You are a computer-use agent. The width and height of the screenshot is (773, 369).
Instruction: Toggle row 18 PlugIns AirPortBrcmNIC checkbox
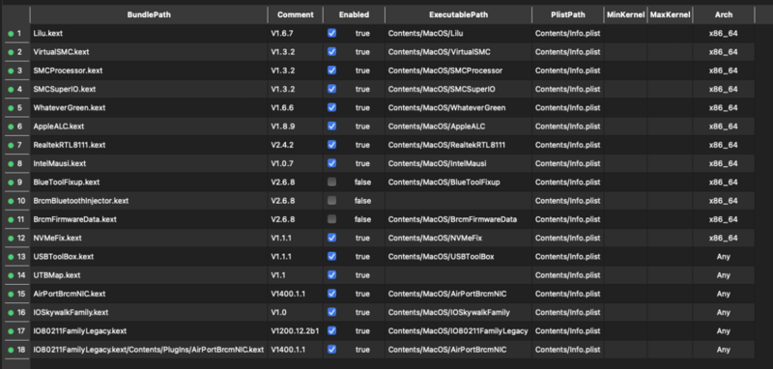coord(331,350)
